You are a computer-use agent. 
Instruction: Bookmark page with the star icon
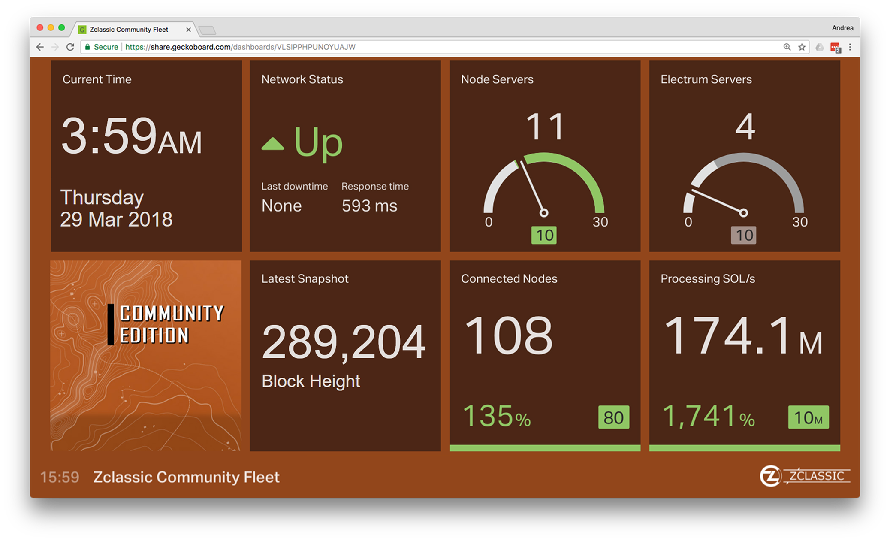802,47
